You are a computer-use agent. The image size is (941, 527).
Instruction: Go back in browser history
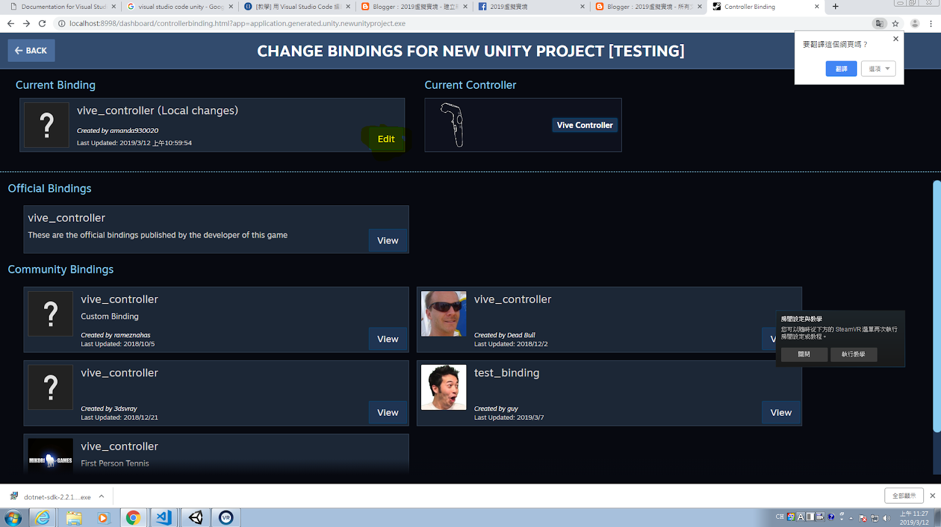coord(11,24)
